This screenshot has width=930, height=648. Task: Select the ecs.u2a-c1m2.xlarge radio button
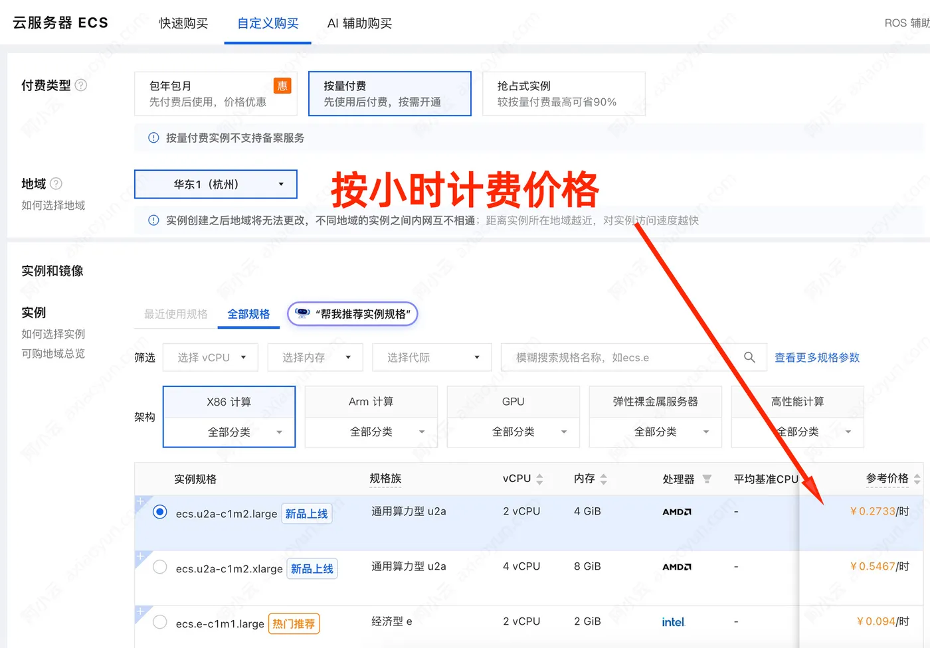click(159, 567)
